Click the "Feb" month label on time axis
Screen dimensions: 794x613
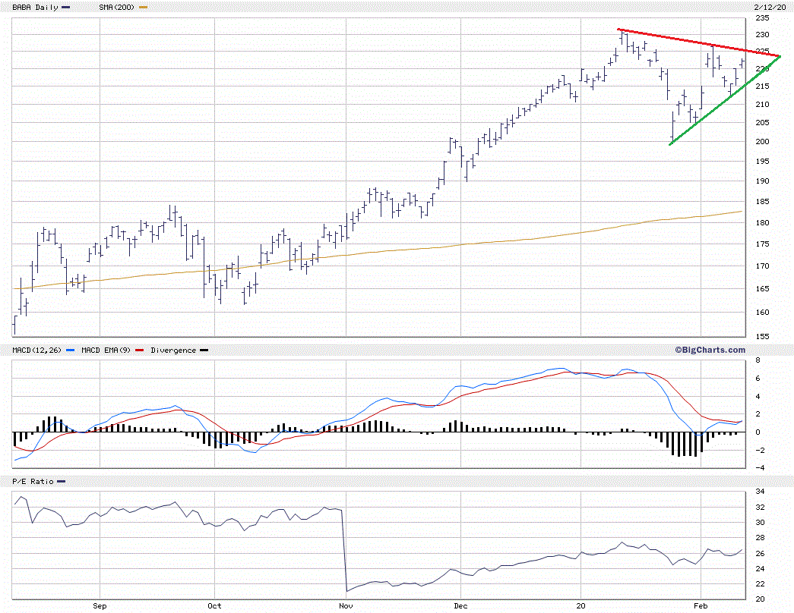pyautogui.click(x=701, y=606)
